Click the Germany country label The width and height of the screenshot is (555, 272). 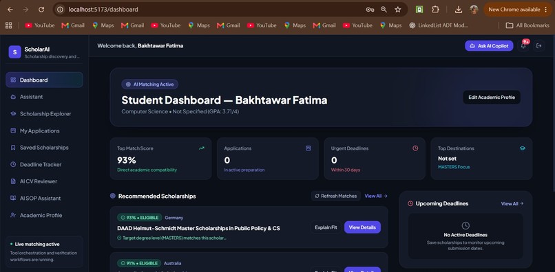tap(174, 218)
